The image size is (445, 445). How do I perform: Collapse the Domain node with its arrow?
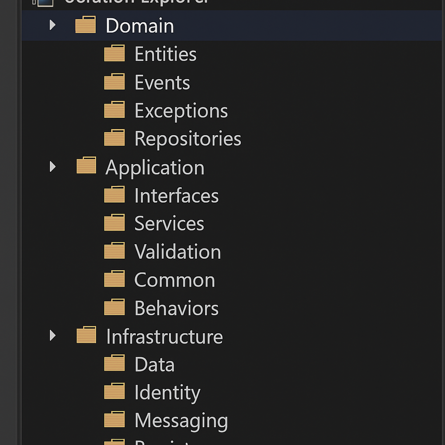click(x=52, y=25)
